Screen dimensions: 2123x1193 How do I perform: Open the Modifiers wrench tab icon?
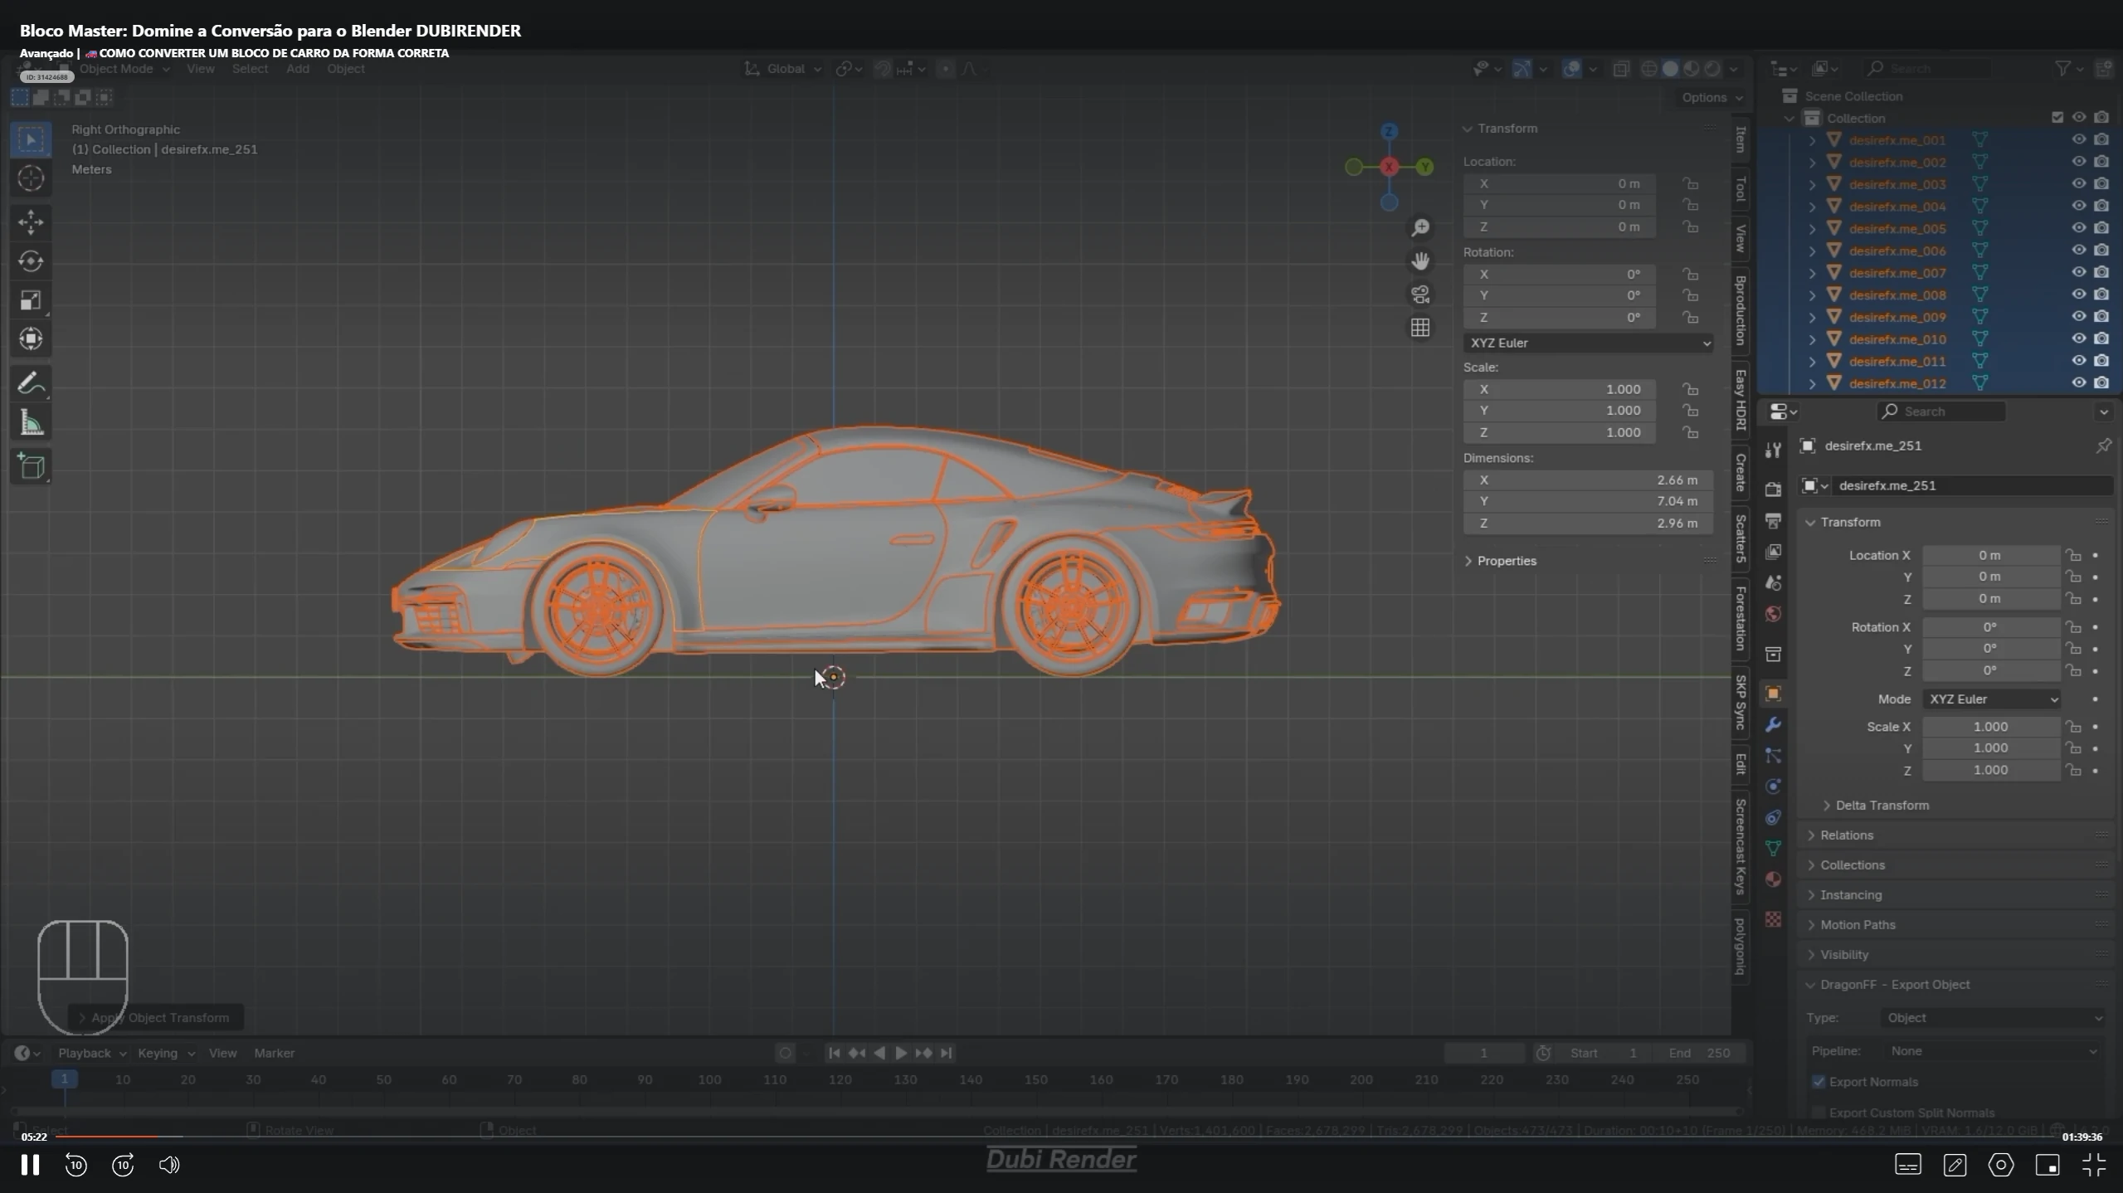1773,725
